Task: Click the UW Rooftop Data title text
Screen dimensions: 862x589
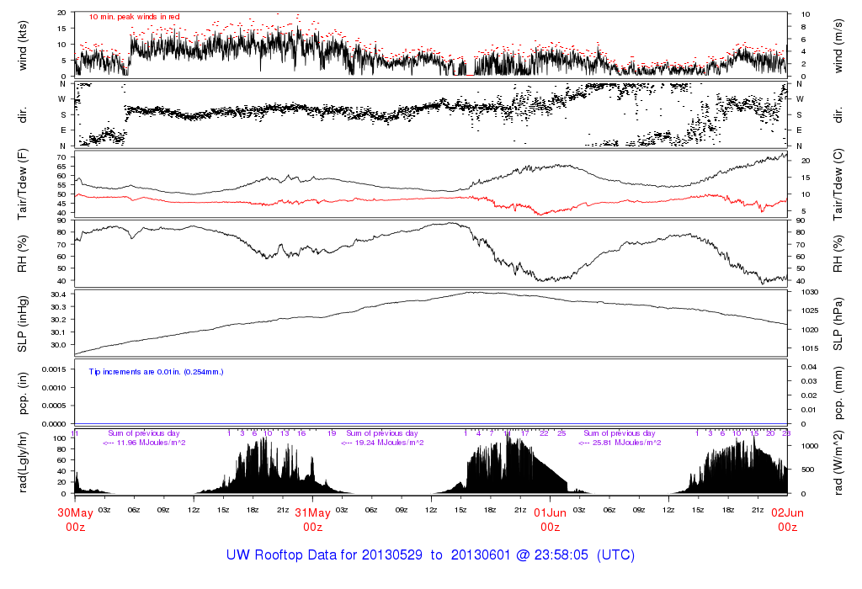Action: (430, 555)
